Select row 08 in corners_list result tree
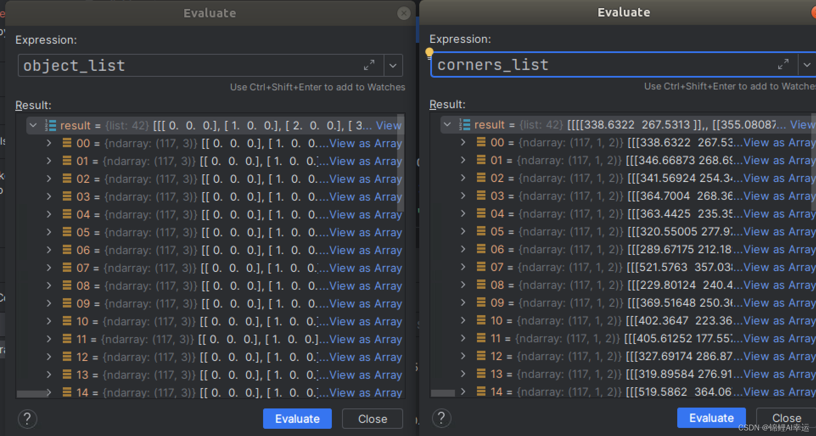 click(x=623, y=285)
